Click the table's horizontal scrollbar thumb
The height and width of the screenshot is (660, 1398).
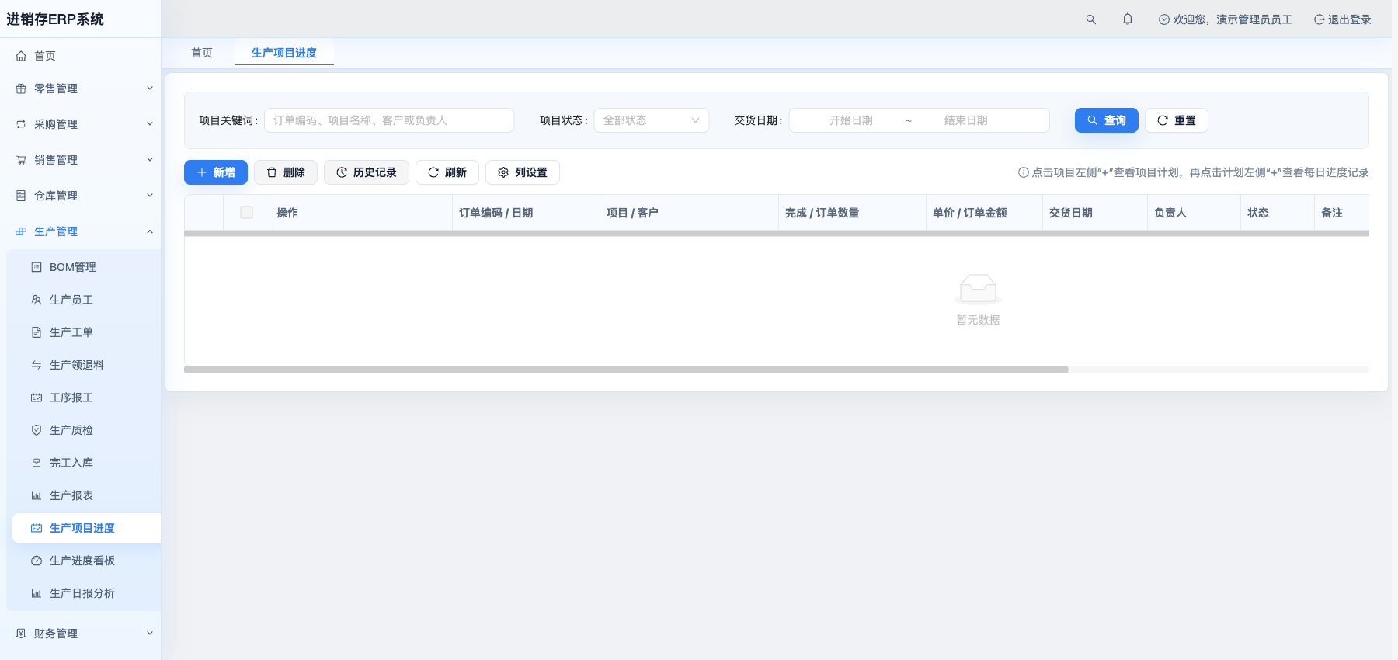[626, 370]
